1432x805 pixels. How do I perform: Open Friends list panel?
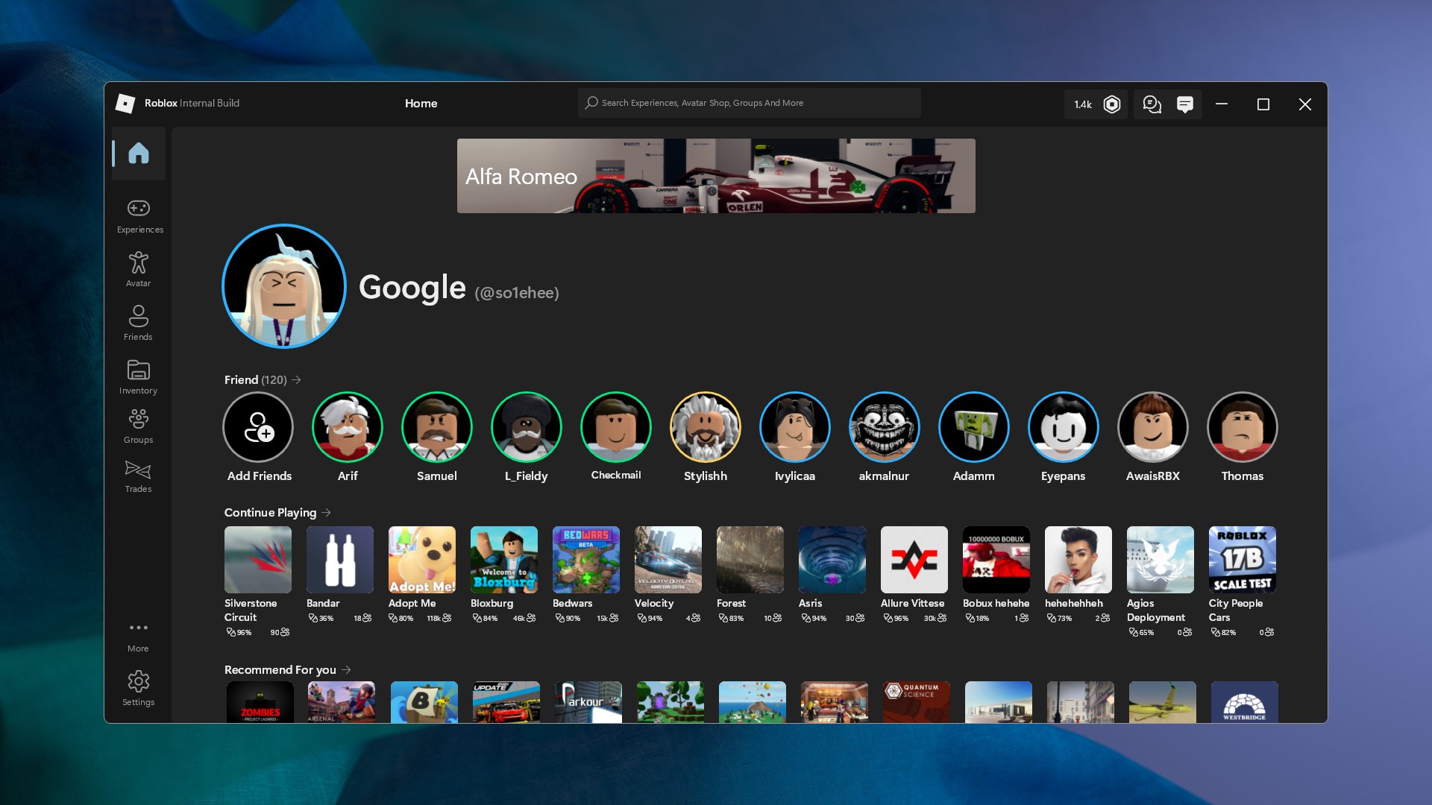coord(138,323)
